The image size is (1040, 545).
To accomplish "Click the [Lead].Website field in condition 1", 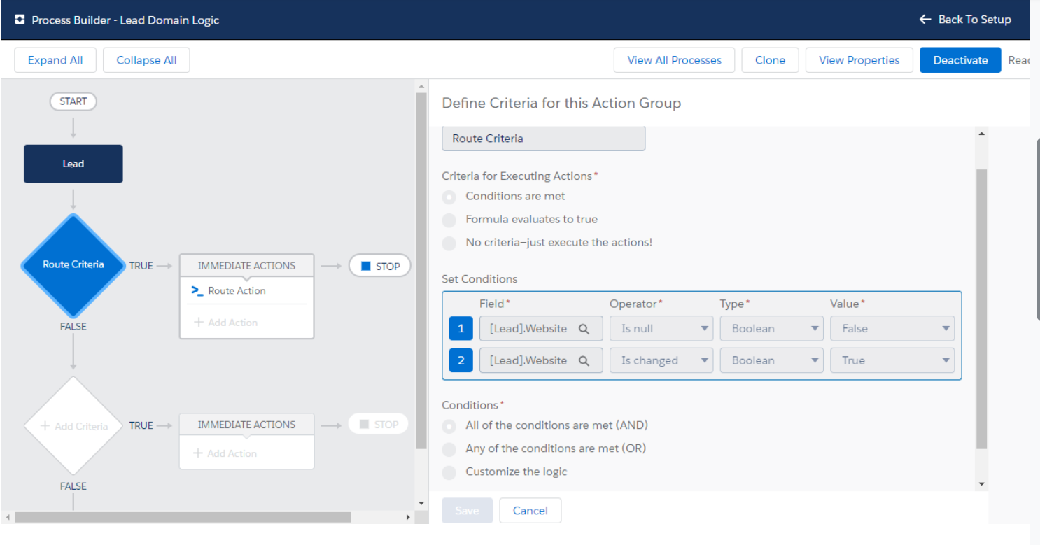I will (541, 329).
